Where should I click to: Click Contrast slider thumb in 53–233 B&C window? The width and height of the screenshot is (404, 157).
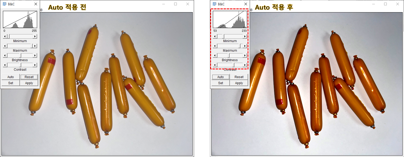click(x=233, y=65)
